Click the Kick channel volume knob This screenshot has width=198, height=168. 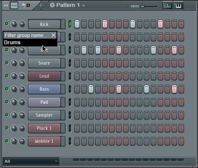coord(22,24)
